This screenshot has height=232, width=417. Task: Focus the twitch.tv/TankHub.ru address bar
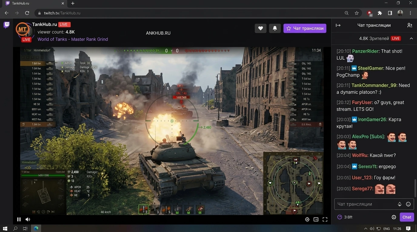(194, 13)
